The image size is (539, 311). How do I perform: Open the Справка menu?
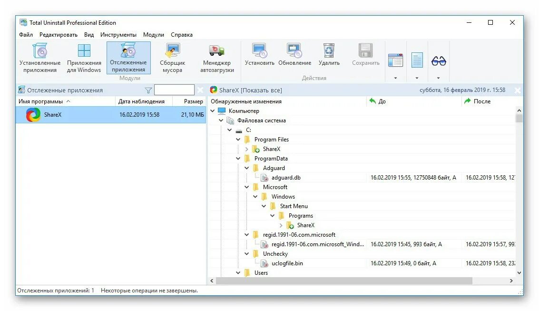(x=182, y=35)
